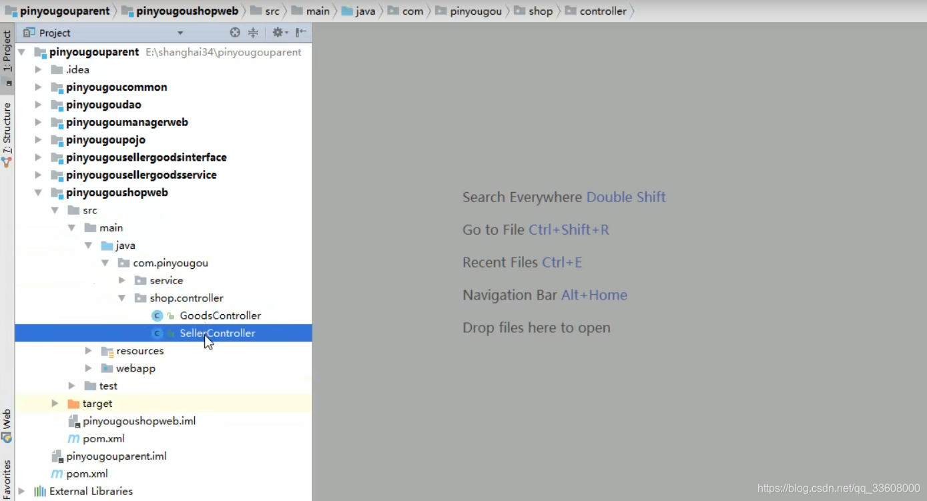
Task: Expand the pinyougousellergoodsservice module arrow
Action: (38, 175)
